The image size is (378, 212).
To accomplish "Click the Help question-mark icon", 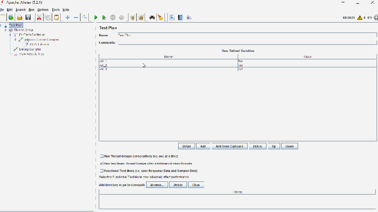I will (180, 17).
